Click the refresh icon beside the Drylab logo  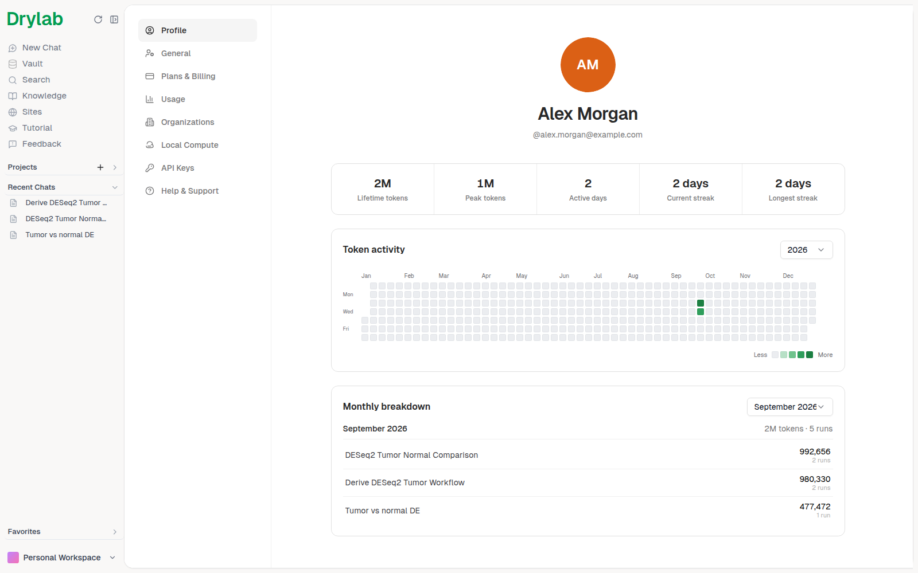point(98,19)
